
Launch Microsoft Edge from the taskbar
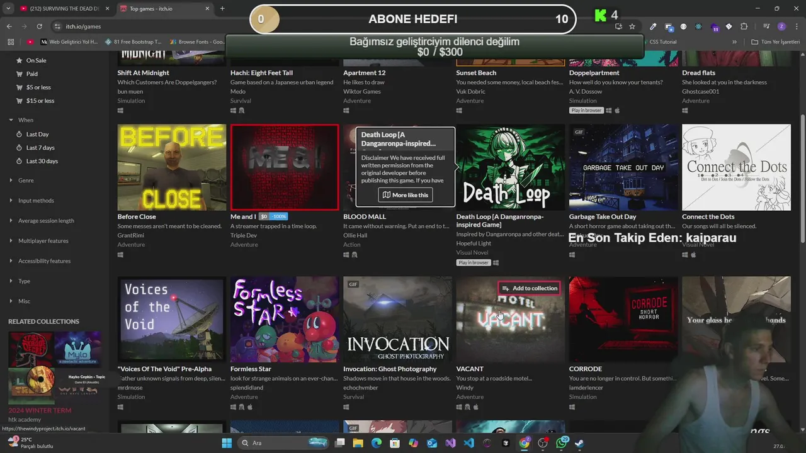pos(377,443)
